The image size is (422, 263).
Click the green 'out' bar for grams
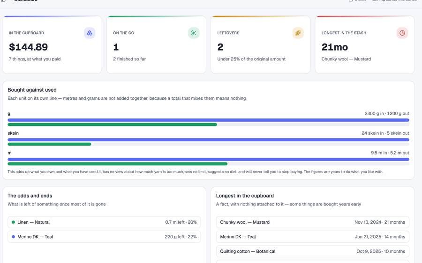112,124
